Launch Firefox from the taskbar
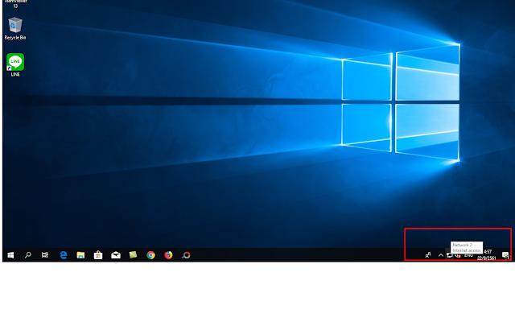This screenshot has width=515, height=322. (x=168, y=255)
